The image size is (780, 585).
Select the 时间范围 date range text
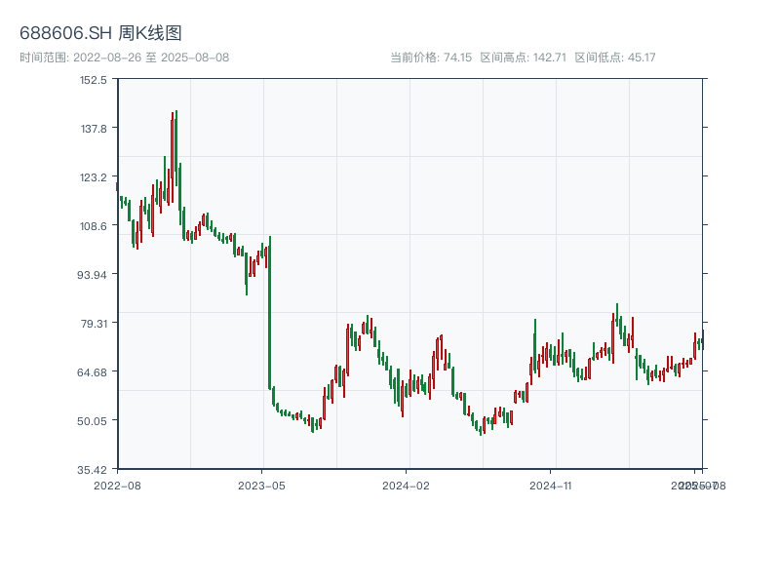(124, 58)
